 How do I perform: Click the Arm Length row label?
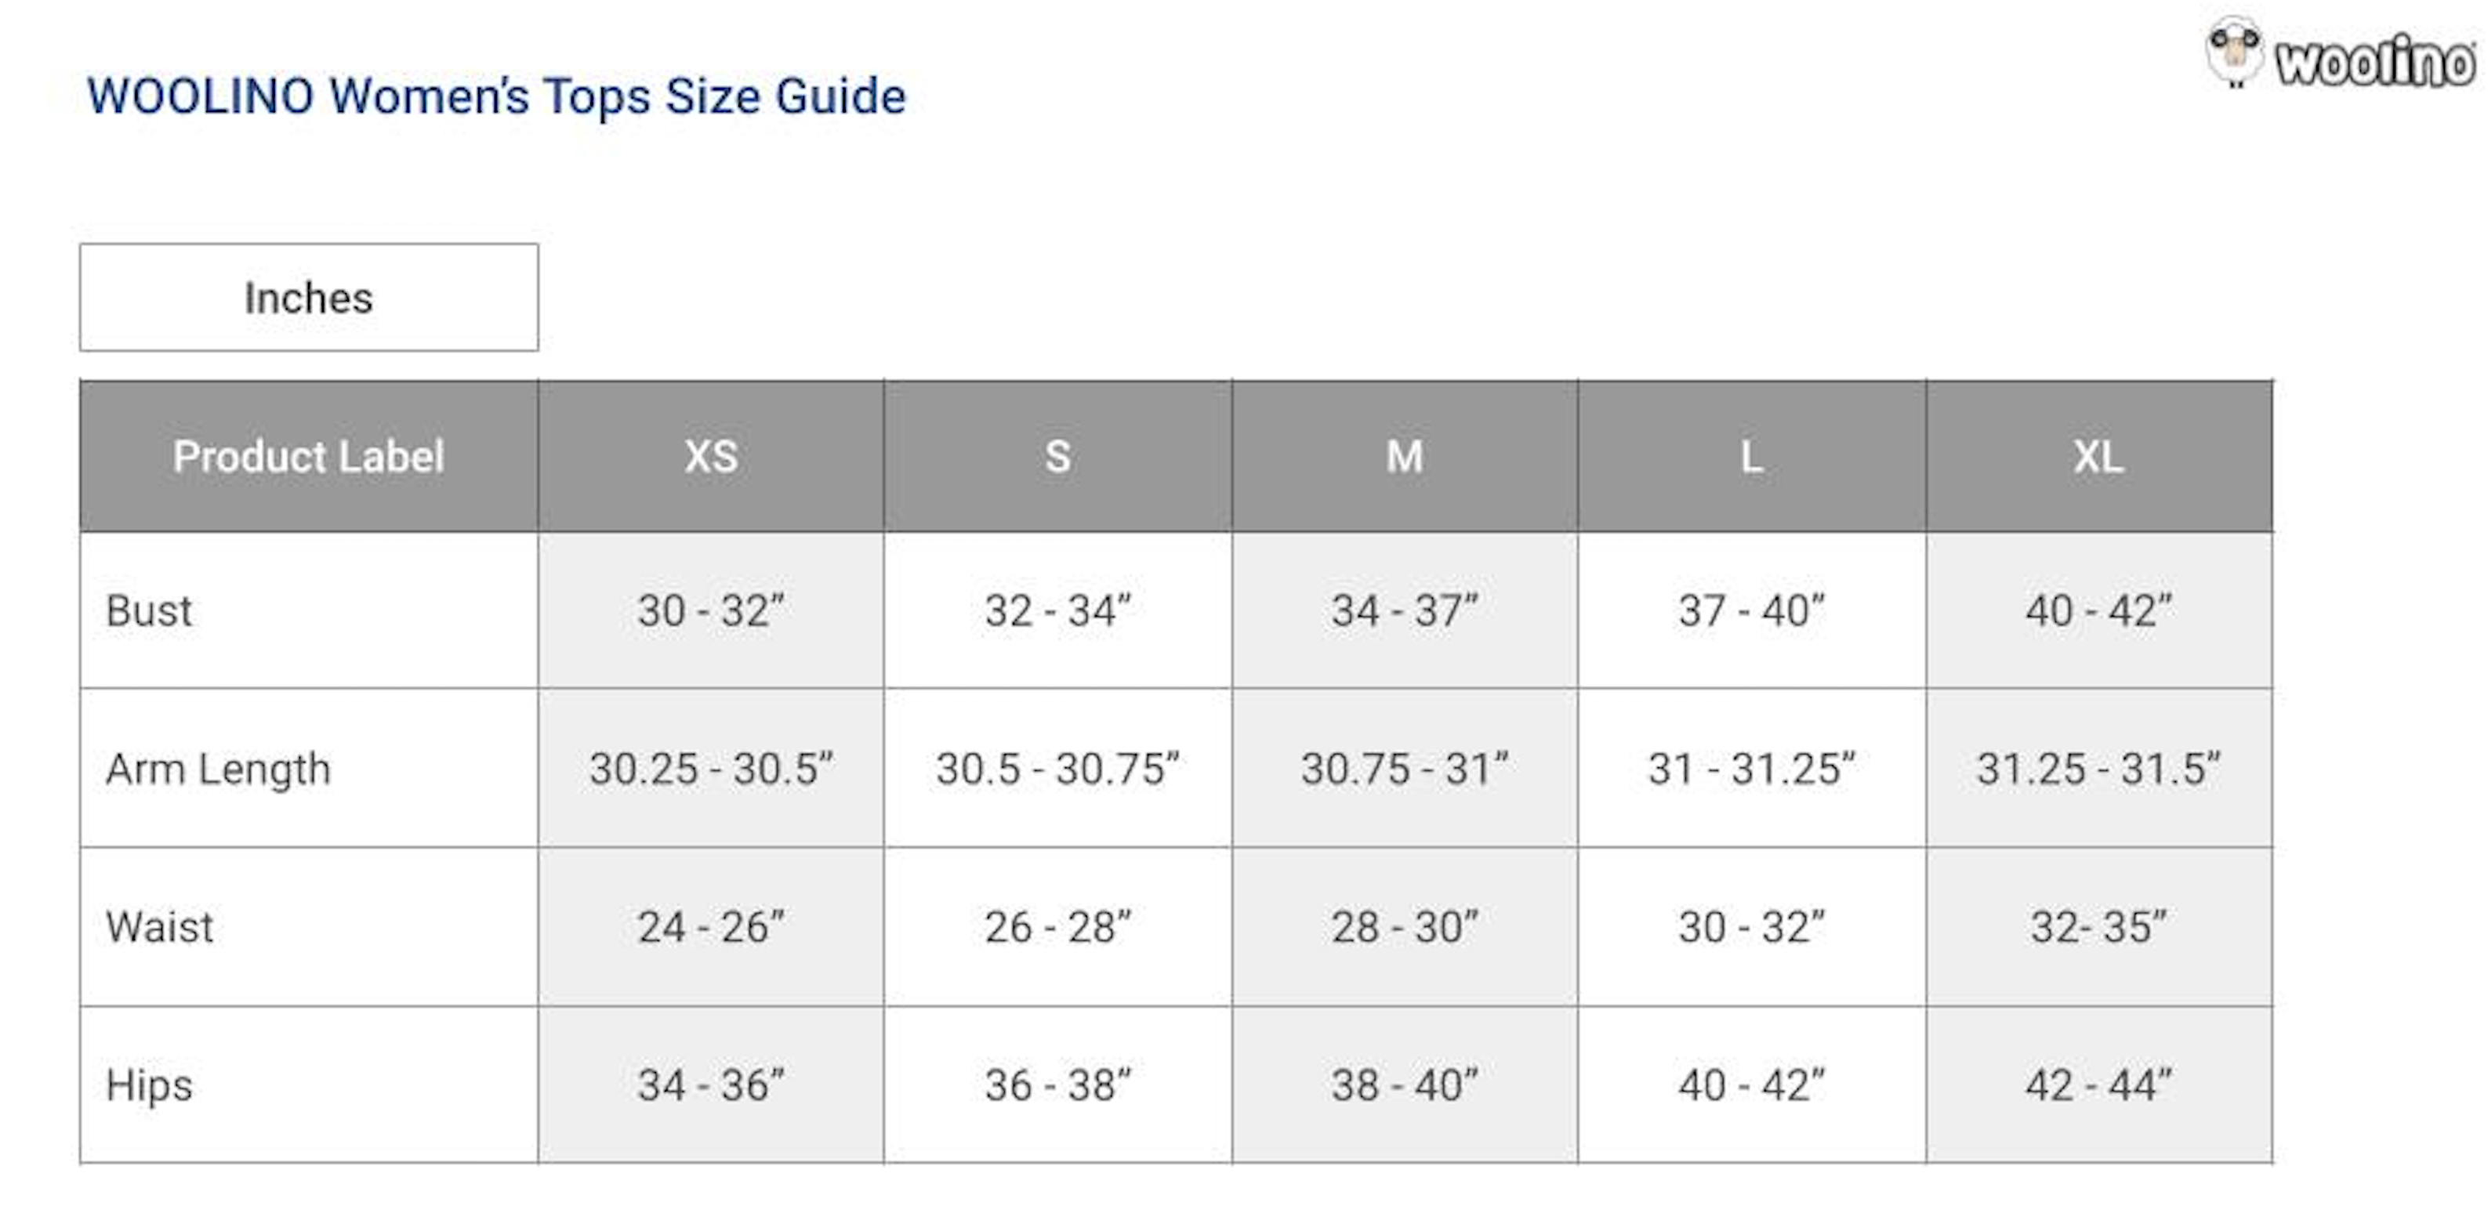[218, 769]
